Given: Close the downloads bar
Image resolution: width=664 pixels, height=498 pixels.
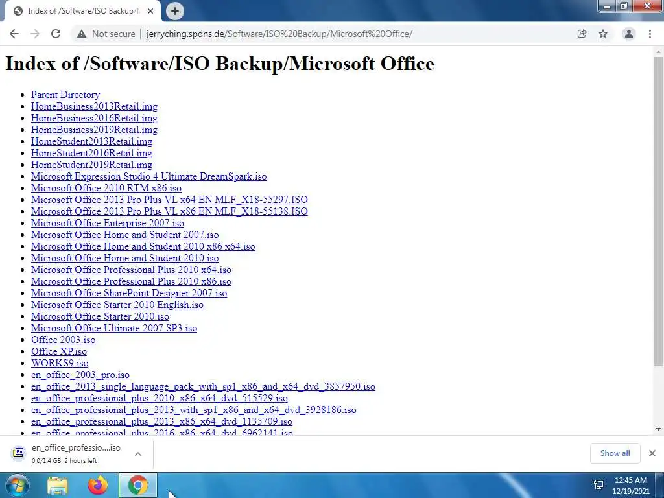Looking at the screenshot, I should pyautogui.click(x=652, y=453).
